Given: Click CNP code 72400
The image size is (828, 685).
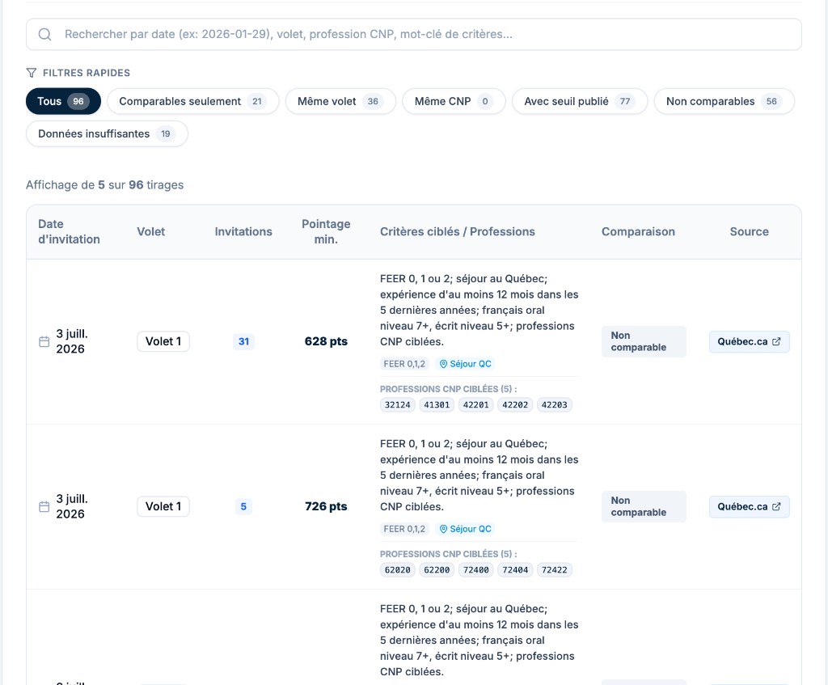Looking at the screenshot, I should click(475, 570).
